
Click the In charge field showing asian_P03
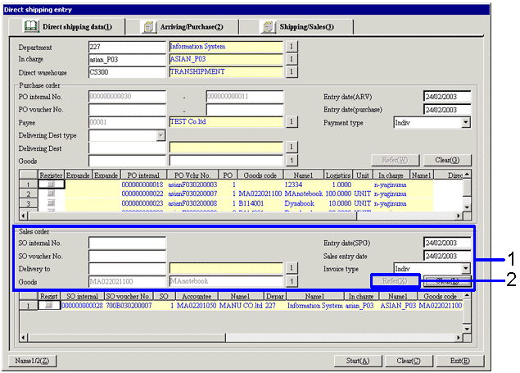127,59
